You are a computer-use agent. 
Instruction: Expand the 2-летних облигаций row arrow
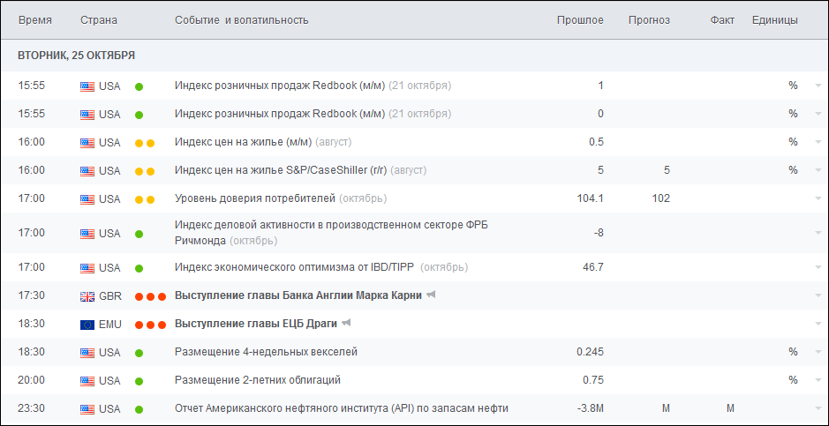(x=818, y=381)
